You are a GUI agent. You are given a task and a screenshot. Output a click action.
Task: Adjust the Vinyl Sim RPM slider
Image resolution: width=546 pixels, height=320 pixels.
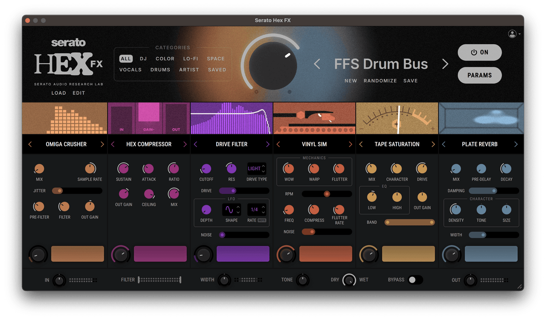(327, 194)
